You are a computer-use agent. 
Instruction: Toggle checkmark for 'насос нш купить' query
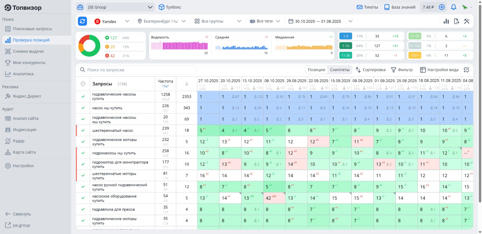click(x=83, y=108)
